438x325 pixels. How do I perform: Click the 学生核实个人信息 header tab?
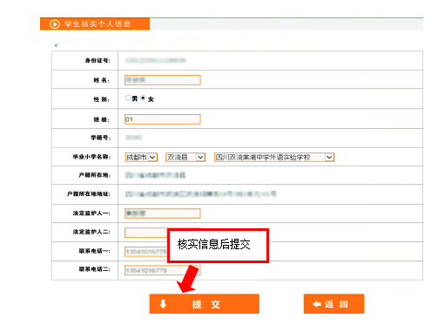coord(95,24)
